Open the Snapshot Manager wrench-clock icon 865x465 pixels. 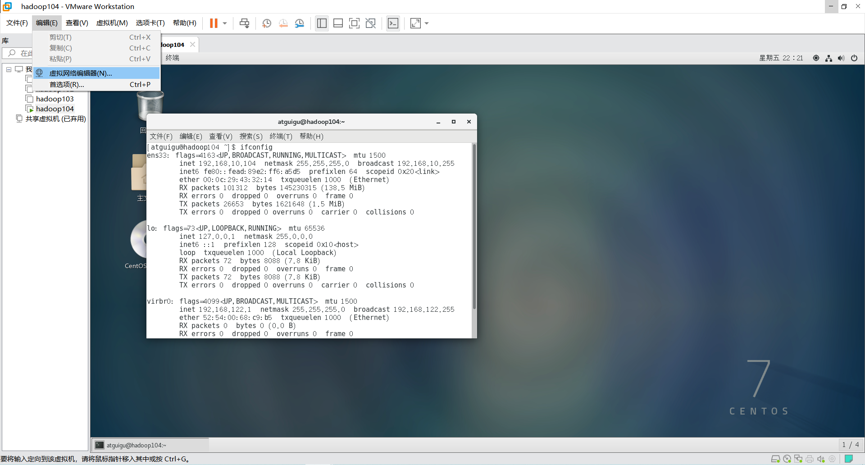pos(299,23)
